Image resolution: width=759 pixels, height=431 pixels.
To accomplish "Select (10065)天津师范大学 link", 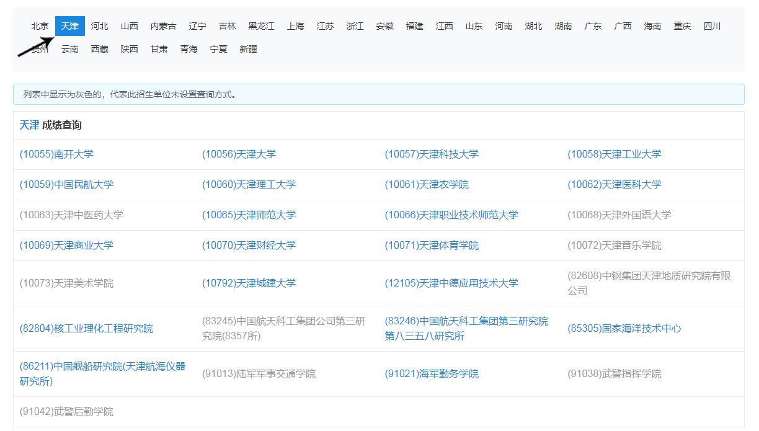I will [x=249, y=215].
